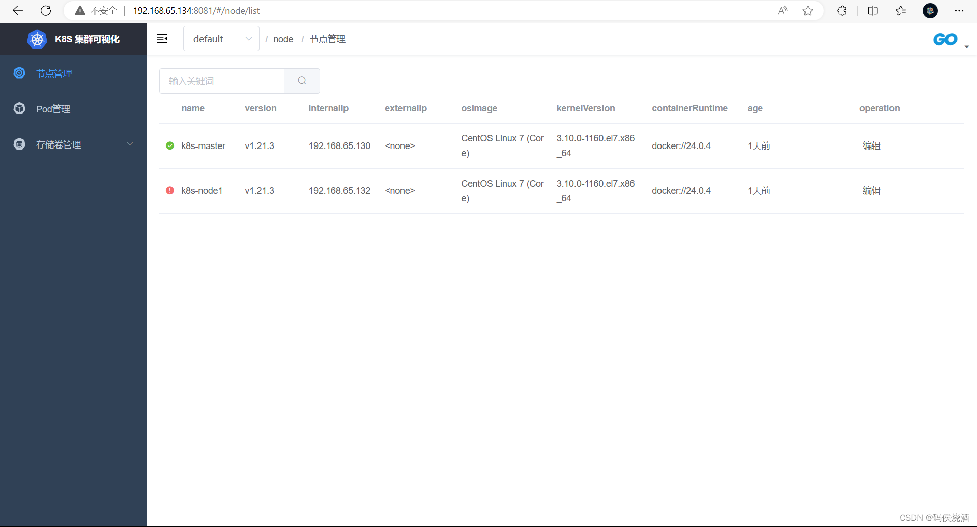Click the containerRuntime column header
The image size is (977, 527).
(689, 108)
